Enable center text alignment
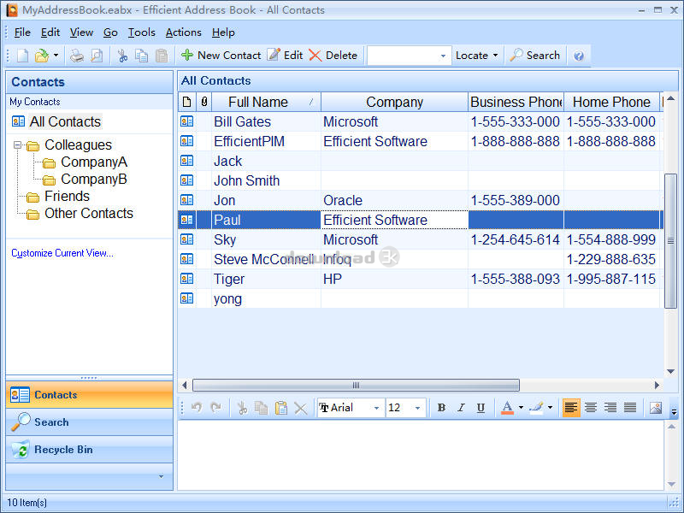684x513 pixels. click(591, 408)
